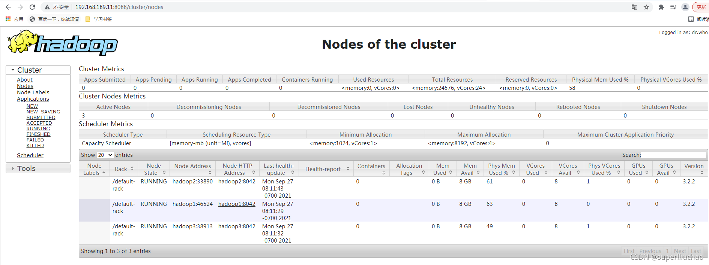Go back using the browser back arrow
This screenshot has height=265, width=709.
click(x=8, y=7)
